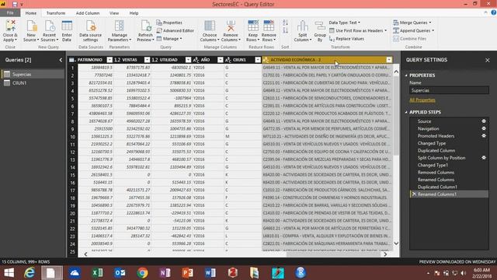The width and height of the screenshot is (497, 280).
Task: Select the Duplicated Column step
Action: (449, 150)
